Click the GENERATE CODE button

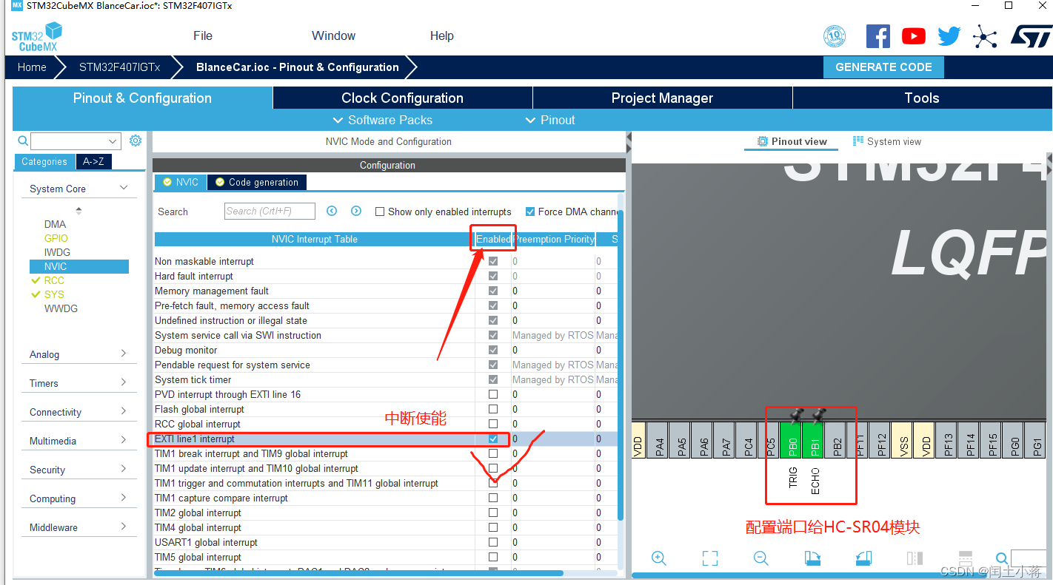point(883,67)
